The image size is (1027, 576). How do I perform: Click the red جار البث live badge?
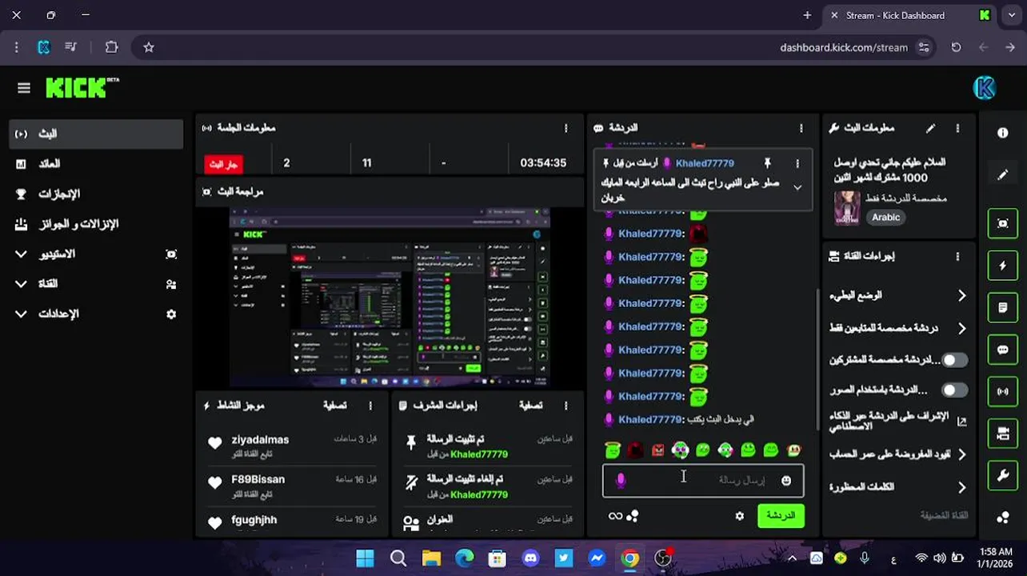[x=223, y=164]
